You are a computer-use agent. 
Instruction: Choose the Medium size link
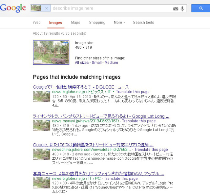tap(111, 62)
